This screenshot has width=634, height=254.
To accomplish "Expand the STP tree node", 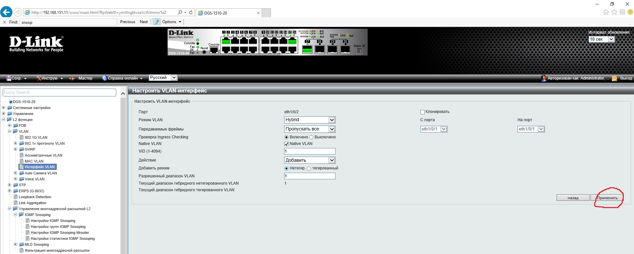I will click(10, 185).
